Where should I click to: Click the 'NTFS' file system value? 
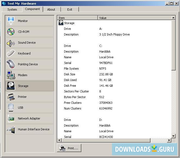pos(103,69)
